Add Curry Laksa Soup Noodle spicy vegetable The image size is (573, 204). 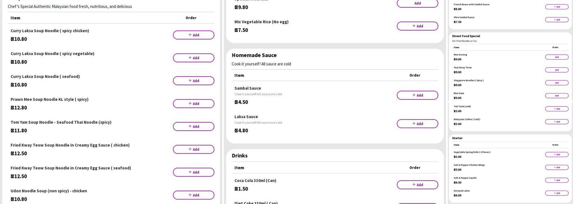pyautogui.click(x=193, y=58)
